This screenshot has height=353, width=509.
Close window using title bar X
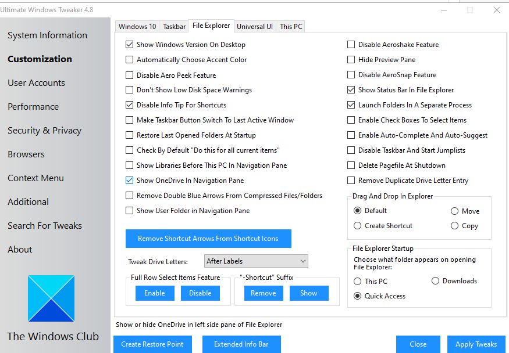click(x=497, y=10)
